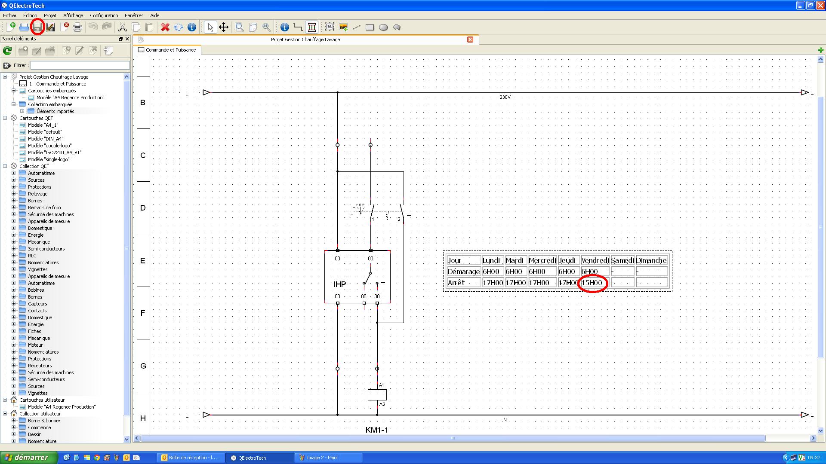Collapse the Cartouches QET tree node
826x464 pixels.
5,118
